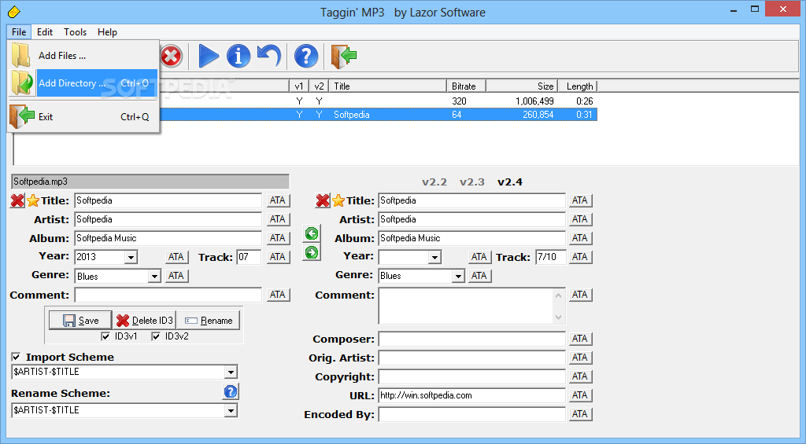806x444 pixels.
Task: Sort list by Title column header
Action: [x=387, y=86]
